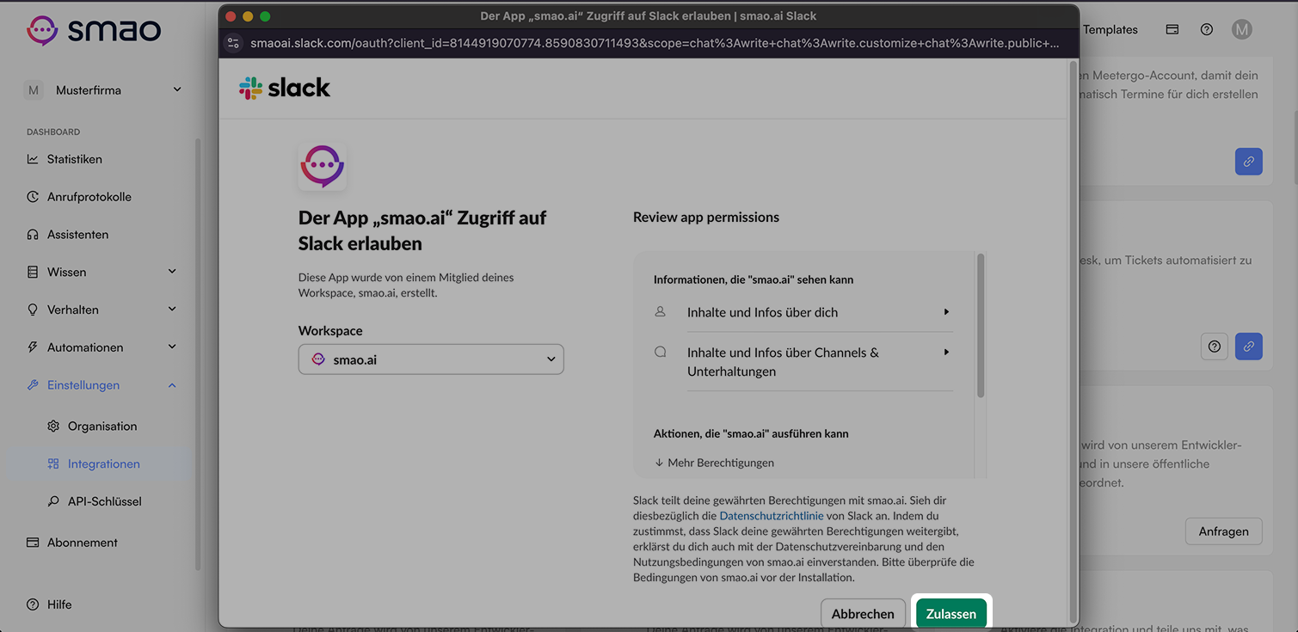Viewport: 1298px width, 632px height.
Task: Open Assistenten in the sidebar
Action: [x=77, y=235]
